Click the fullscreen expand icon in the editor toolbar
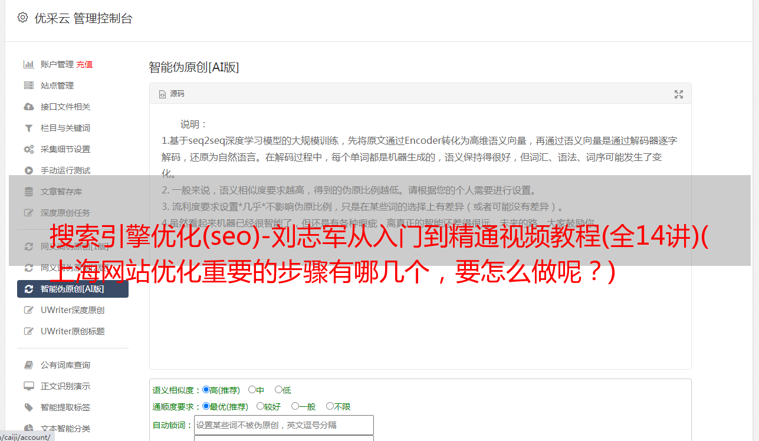Screen dimensions: 759x441 point(678,94)
